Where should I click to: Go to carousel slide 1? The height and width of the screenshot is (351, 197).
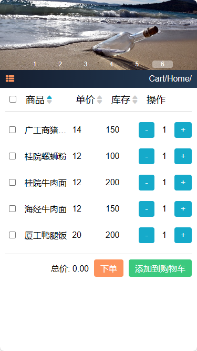pyautogui.click(x=35, y=64)
